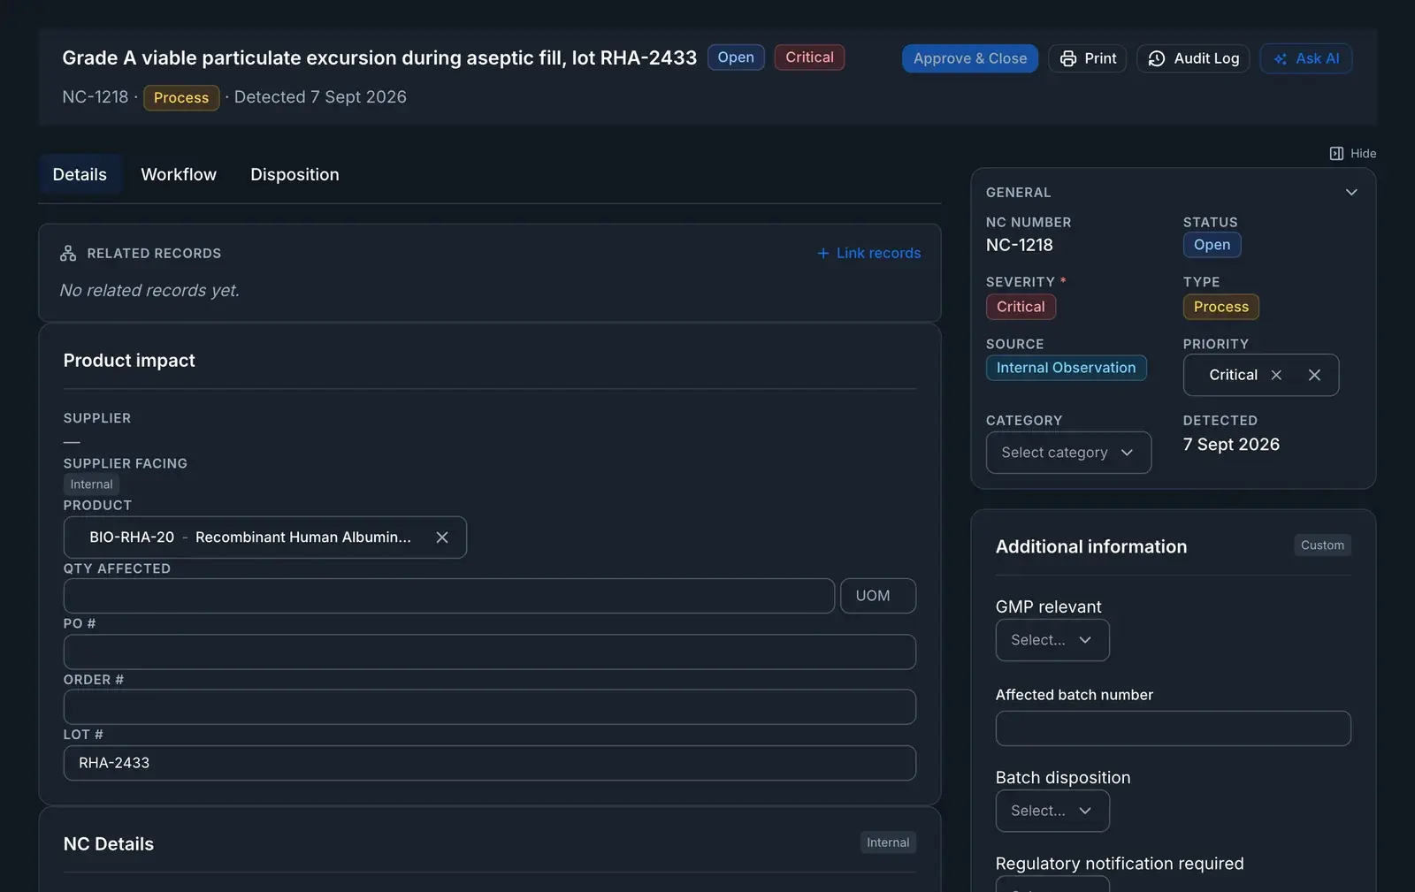This screenshot has height=892, width=1415.
Task: Remove the Critical priority tag
Action: coord(1276,375)
